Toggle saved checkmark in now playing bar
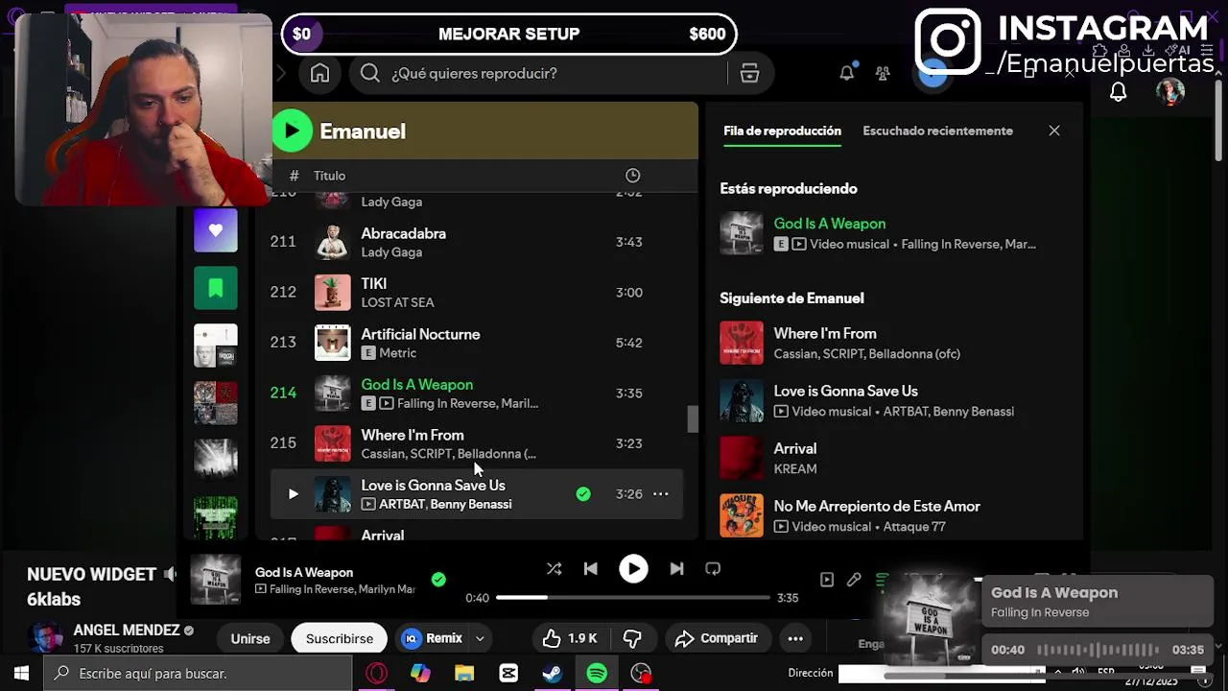The height and width of the screenshot is (691, 1228). tap(438, 580)
